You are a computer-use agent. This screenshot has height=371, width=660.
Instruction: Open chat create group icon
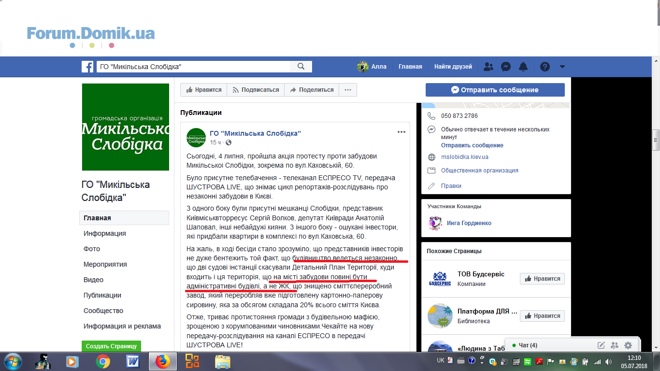pos(615,345)
